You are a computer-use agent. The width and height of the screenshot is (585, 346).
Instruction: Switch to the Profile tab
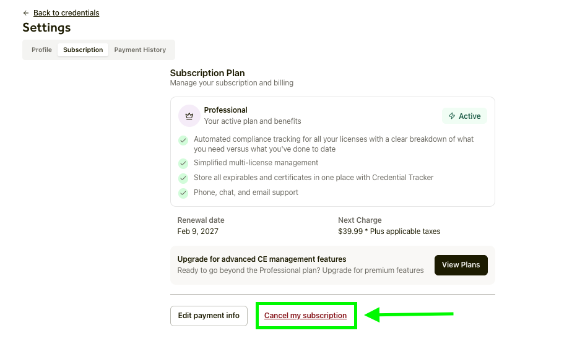41,50
